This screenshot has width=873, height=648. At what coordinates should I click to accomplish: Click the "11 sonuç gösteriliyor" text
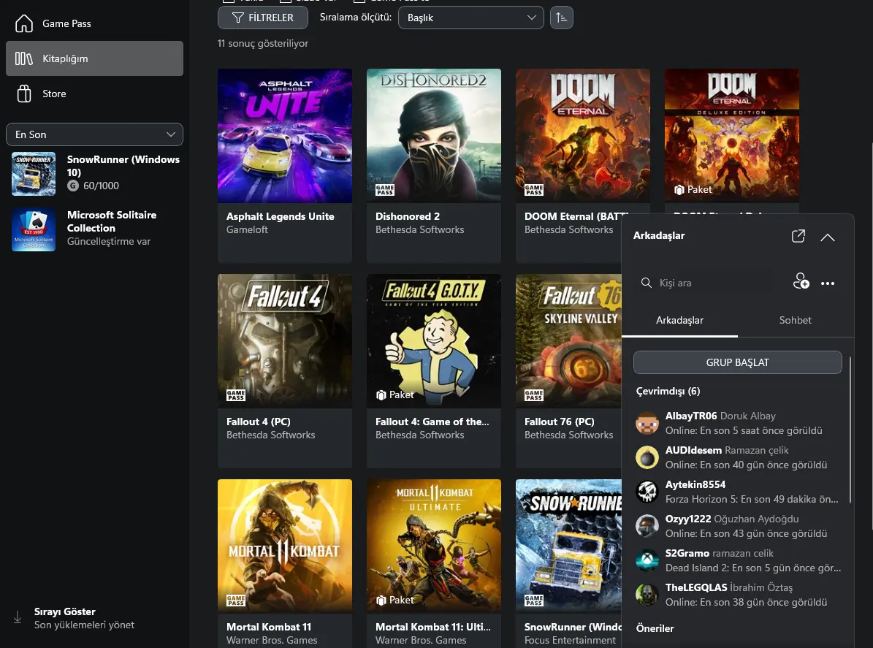pyautogui.click(x=263, y=43)
